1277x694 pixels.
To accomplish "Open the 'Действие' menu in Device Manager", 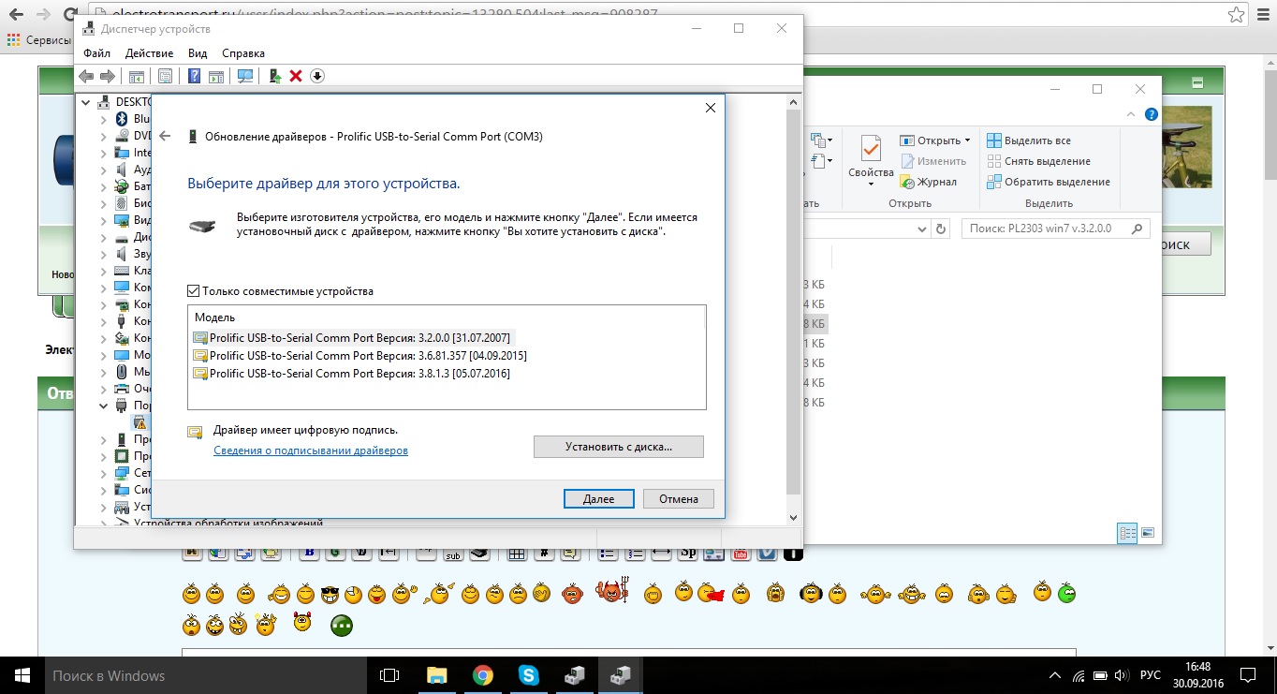I will pos(149,53).
